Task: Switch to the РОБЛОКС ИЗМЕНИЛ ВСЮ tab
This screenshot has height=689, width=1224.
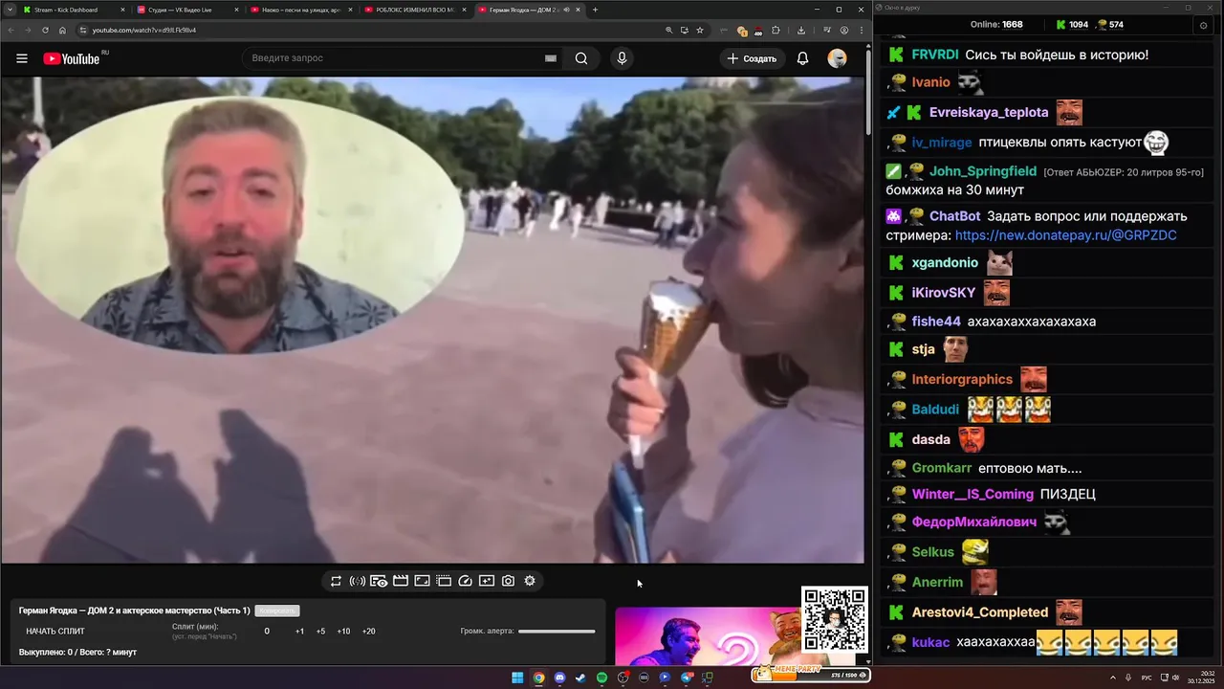Action: tap(415, 10)
